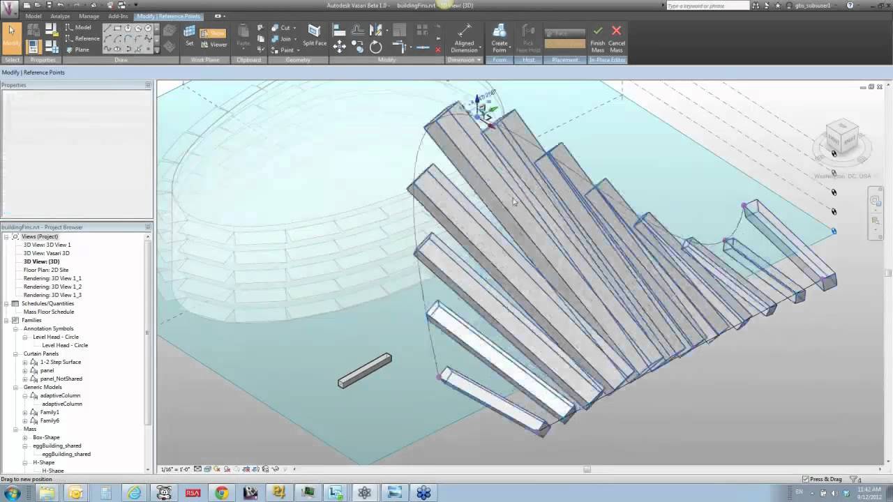Click the Cancel Mass button
This screenshot has width=893, height=502.
coord(617,38)
